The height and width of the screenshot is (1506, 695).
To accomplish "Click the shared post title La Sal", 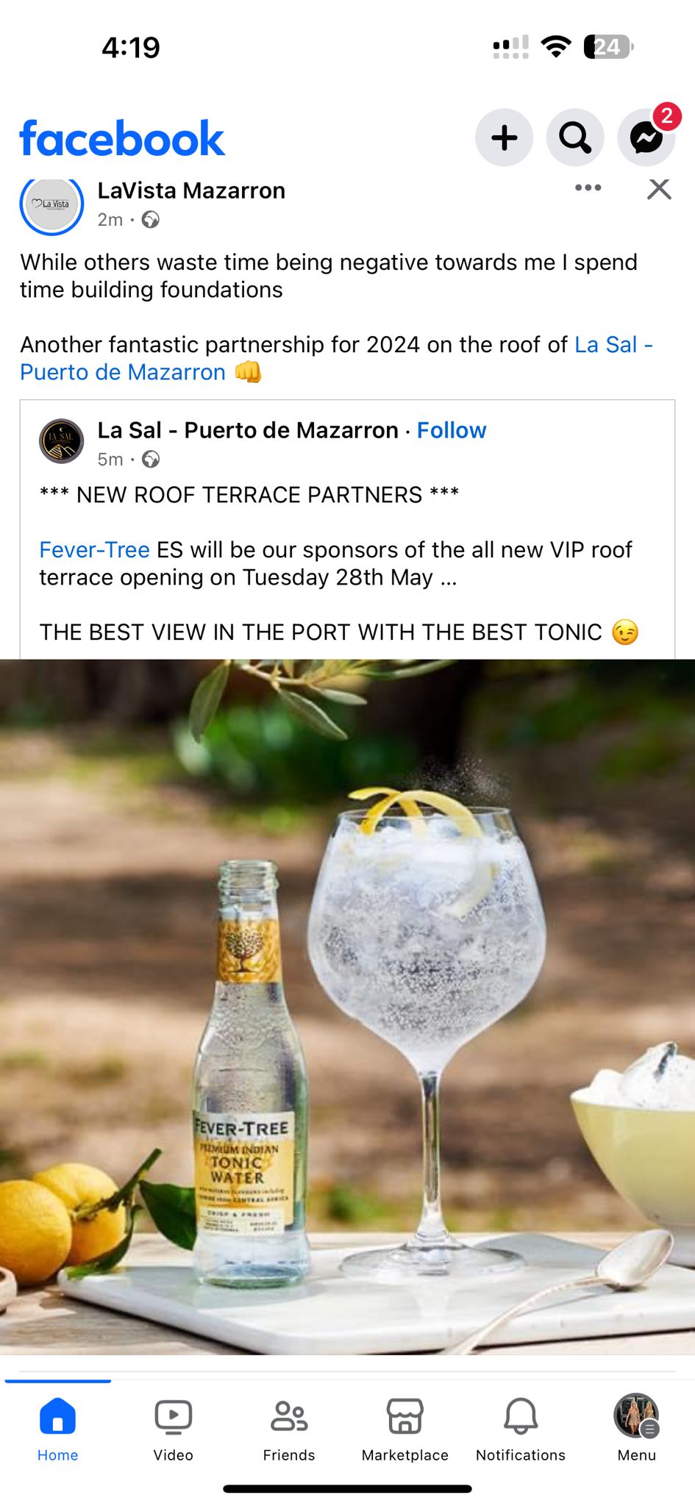I will 248,430.
